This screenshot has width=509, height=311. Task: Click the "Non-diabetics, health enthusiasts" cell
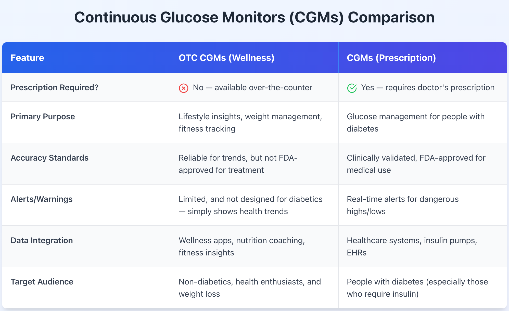[250, 288]
